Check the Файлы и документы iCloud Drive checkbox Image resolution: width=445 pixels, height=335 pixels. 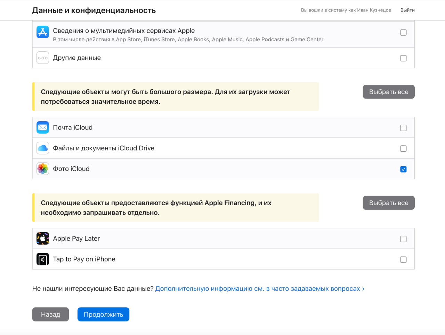(x=403, y=149)
